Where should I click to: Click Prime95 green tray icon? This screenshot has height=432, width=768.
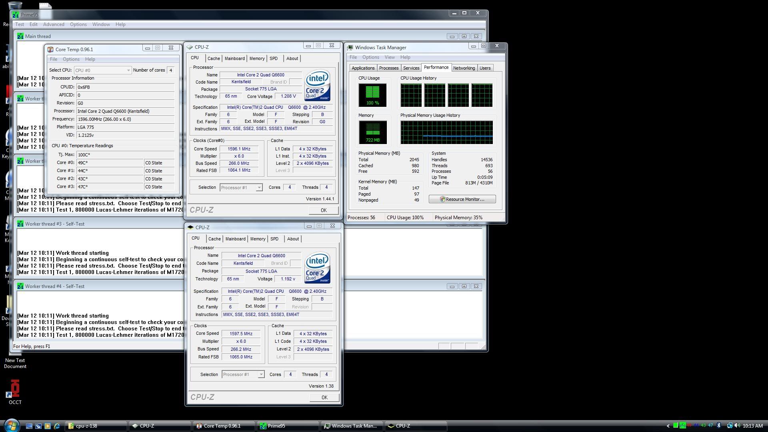click(x=683, y=426)
